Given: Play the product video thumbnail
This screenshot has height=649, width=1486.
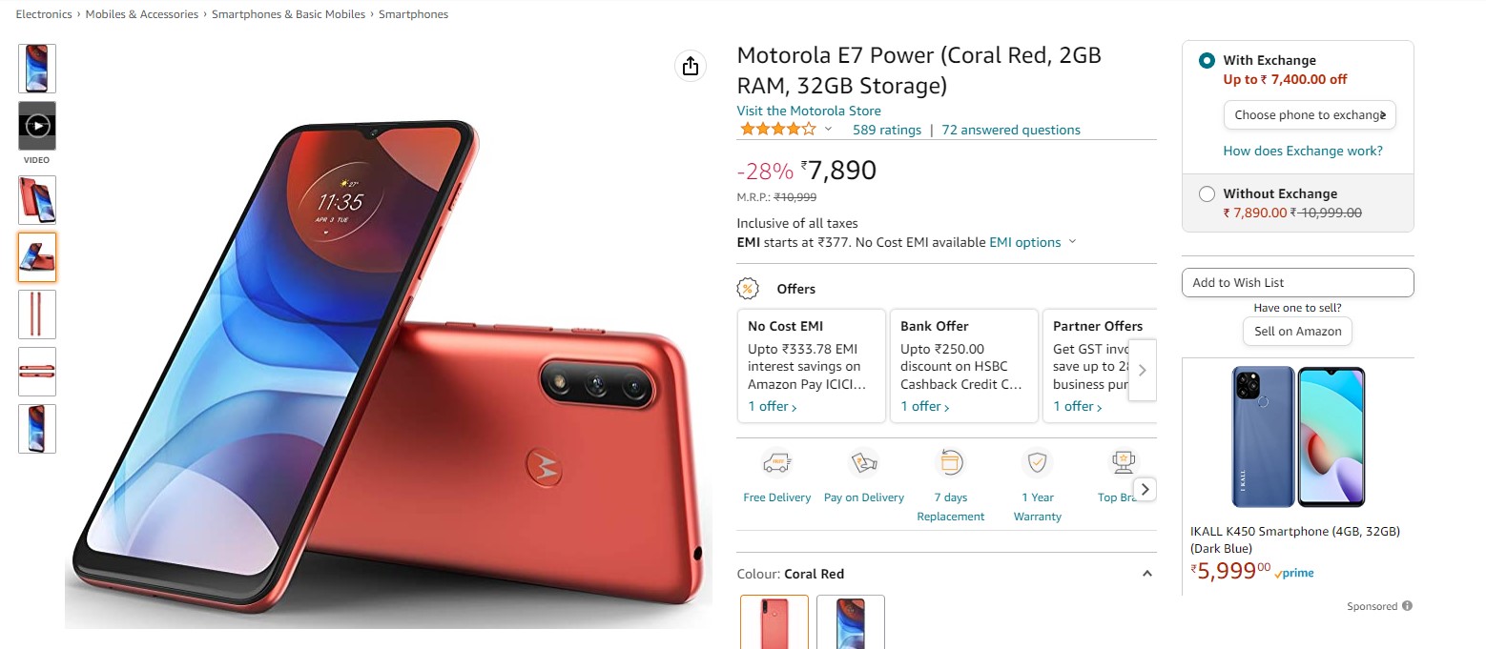Looking at the screenshot, I should tap(37, 126).
